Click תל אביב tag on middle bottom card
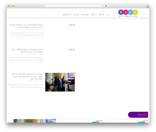 (x=99, y=120)
